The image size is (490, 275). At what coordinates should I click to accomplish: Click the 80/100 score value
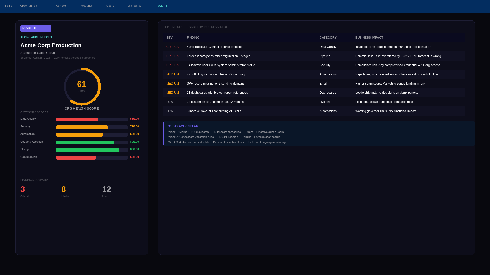[x=134, y=142]
